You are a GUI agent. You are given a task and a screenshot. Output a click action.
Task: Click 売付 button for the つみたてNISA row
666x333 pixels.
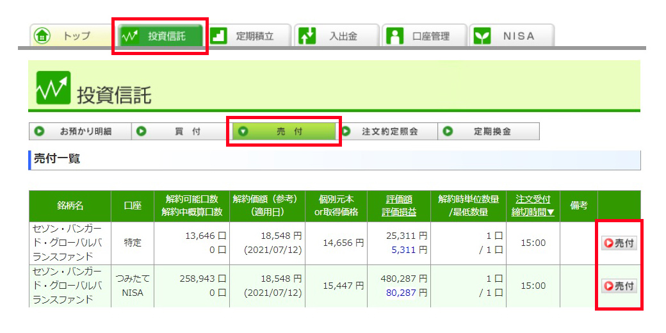tap(619, 286)
